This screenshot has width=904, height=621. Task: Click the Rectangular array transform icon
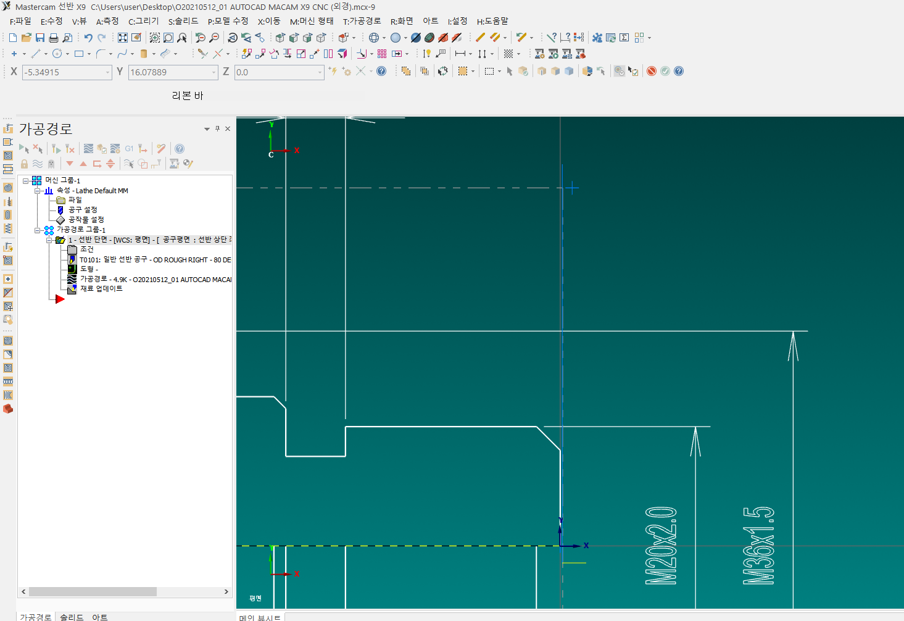tap(382, 54)
